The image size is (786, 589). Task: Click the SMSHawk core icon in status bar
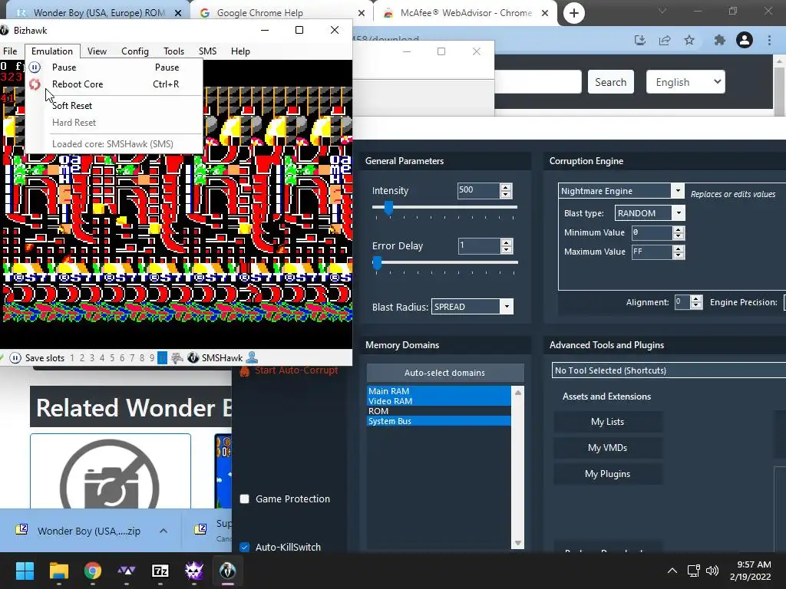pyautogui.click(x=193, y=357)
